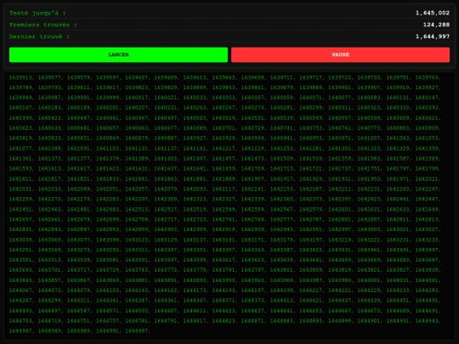Select the number 1642247
The height and width of the screenshot is (344, 459).
pyautogui.click(x=427, y=189)
